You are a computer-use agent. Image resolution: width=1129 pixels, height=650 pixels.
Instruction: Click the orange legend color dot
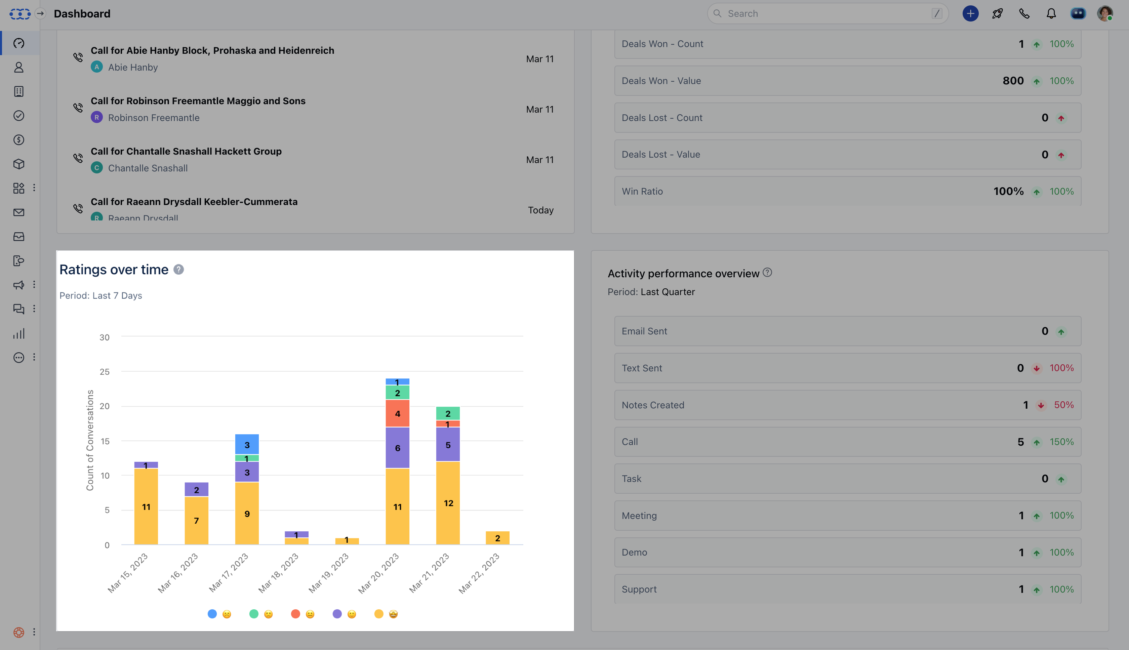pos(295,614)
